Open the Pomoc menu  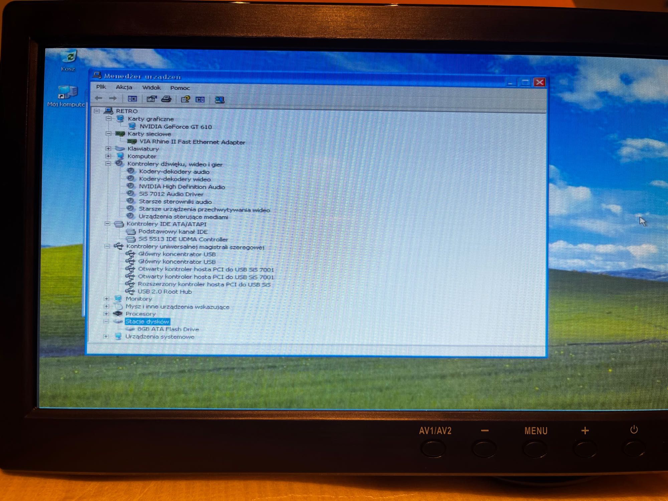pos(180,88)
